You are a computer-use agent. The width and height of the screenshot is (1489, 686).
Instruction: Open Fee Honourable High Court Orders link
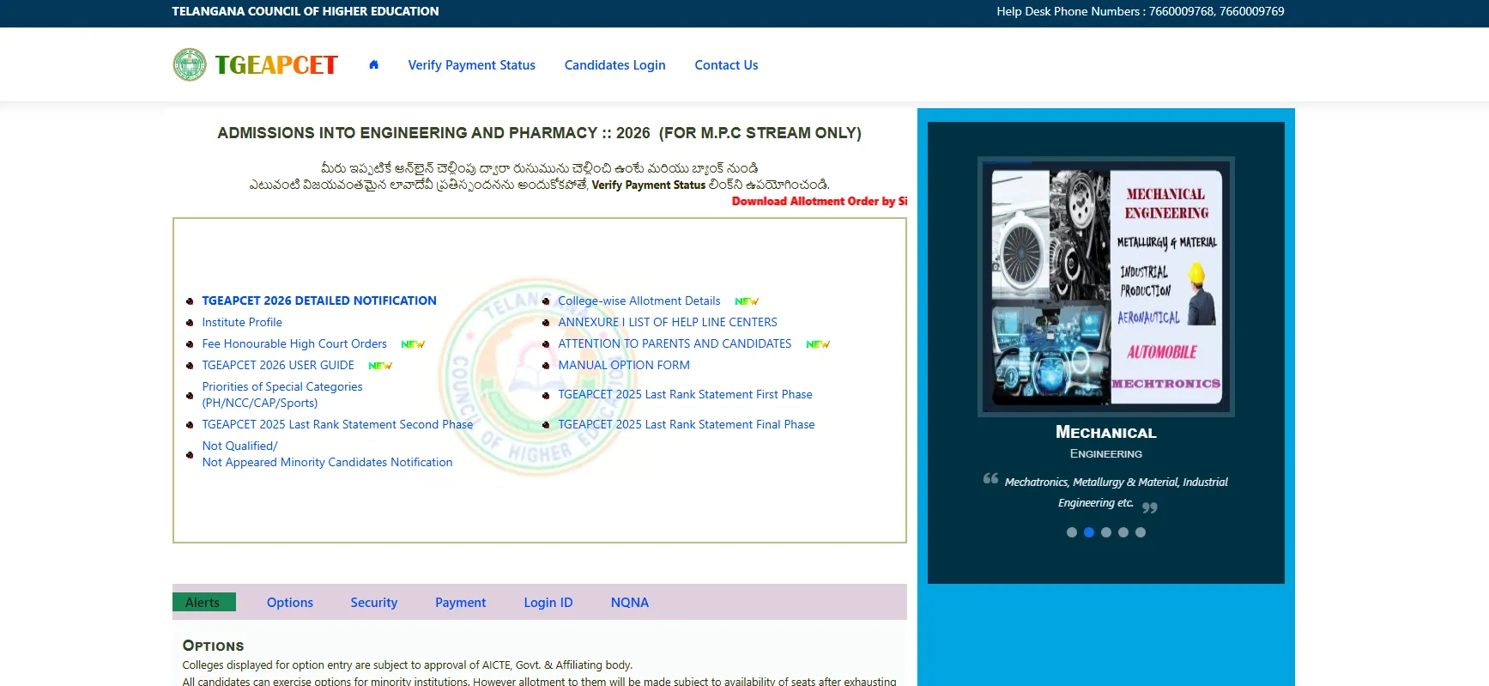(x=294, y=343)
